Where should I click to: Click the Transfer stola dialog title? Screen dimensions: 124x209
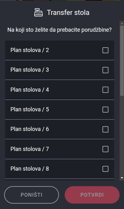(x=68, y=13)
